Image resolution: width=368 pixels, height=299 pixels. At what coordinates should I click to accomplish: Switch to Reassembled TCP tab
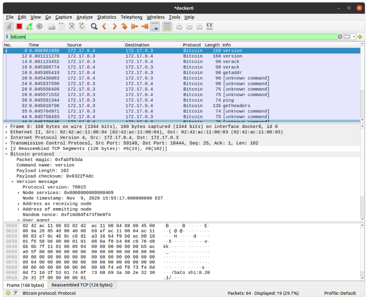[82, 285]
